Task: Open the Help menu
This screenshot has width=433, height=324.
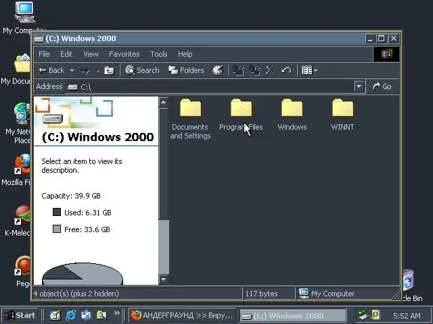Action: coord(185,54)
